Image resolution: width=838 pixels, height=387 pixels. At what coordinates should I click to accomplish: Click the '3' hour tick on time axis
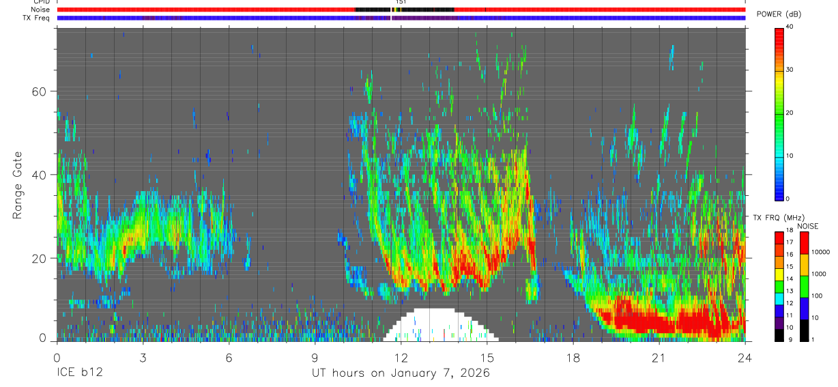(x=143, y=357)
